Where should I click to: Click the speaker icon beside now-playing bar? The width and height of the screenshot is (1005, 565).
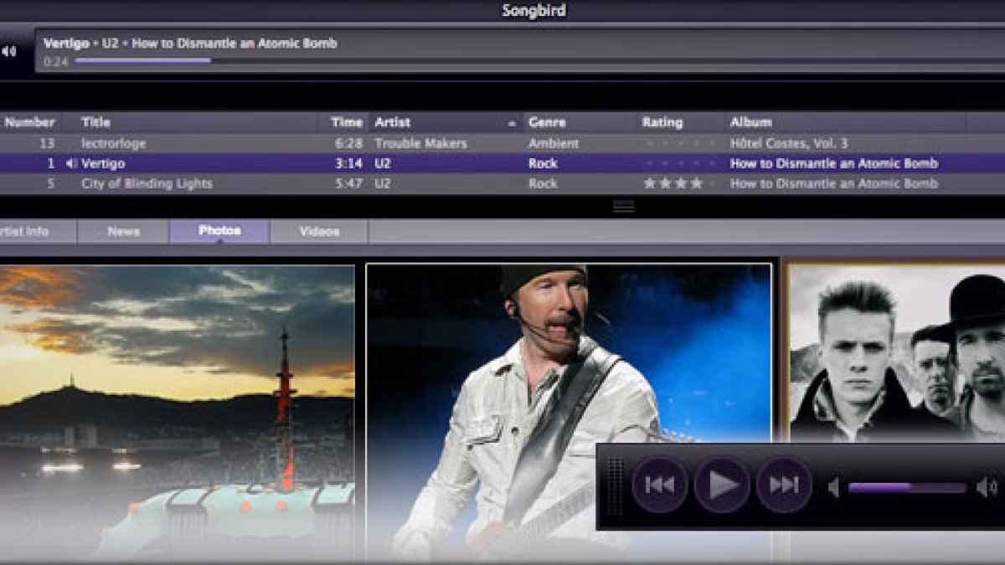click(8, 51)
